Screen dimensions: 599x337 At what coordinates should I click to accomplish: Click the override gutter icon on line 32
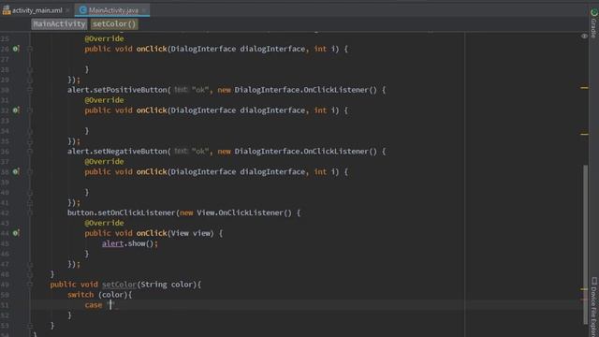(x=16, y=110)
